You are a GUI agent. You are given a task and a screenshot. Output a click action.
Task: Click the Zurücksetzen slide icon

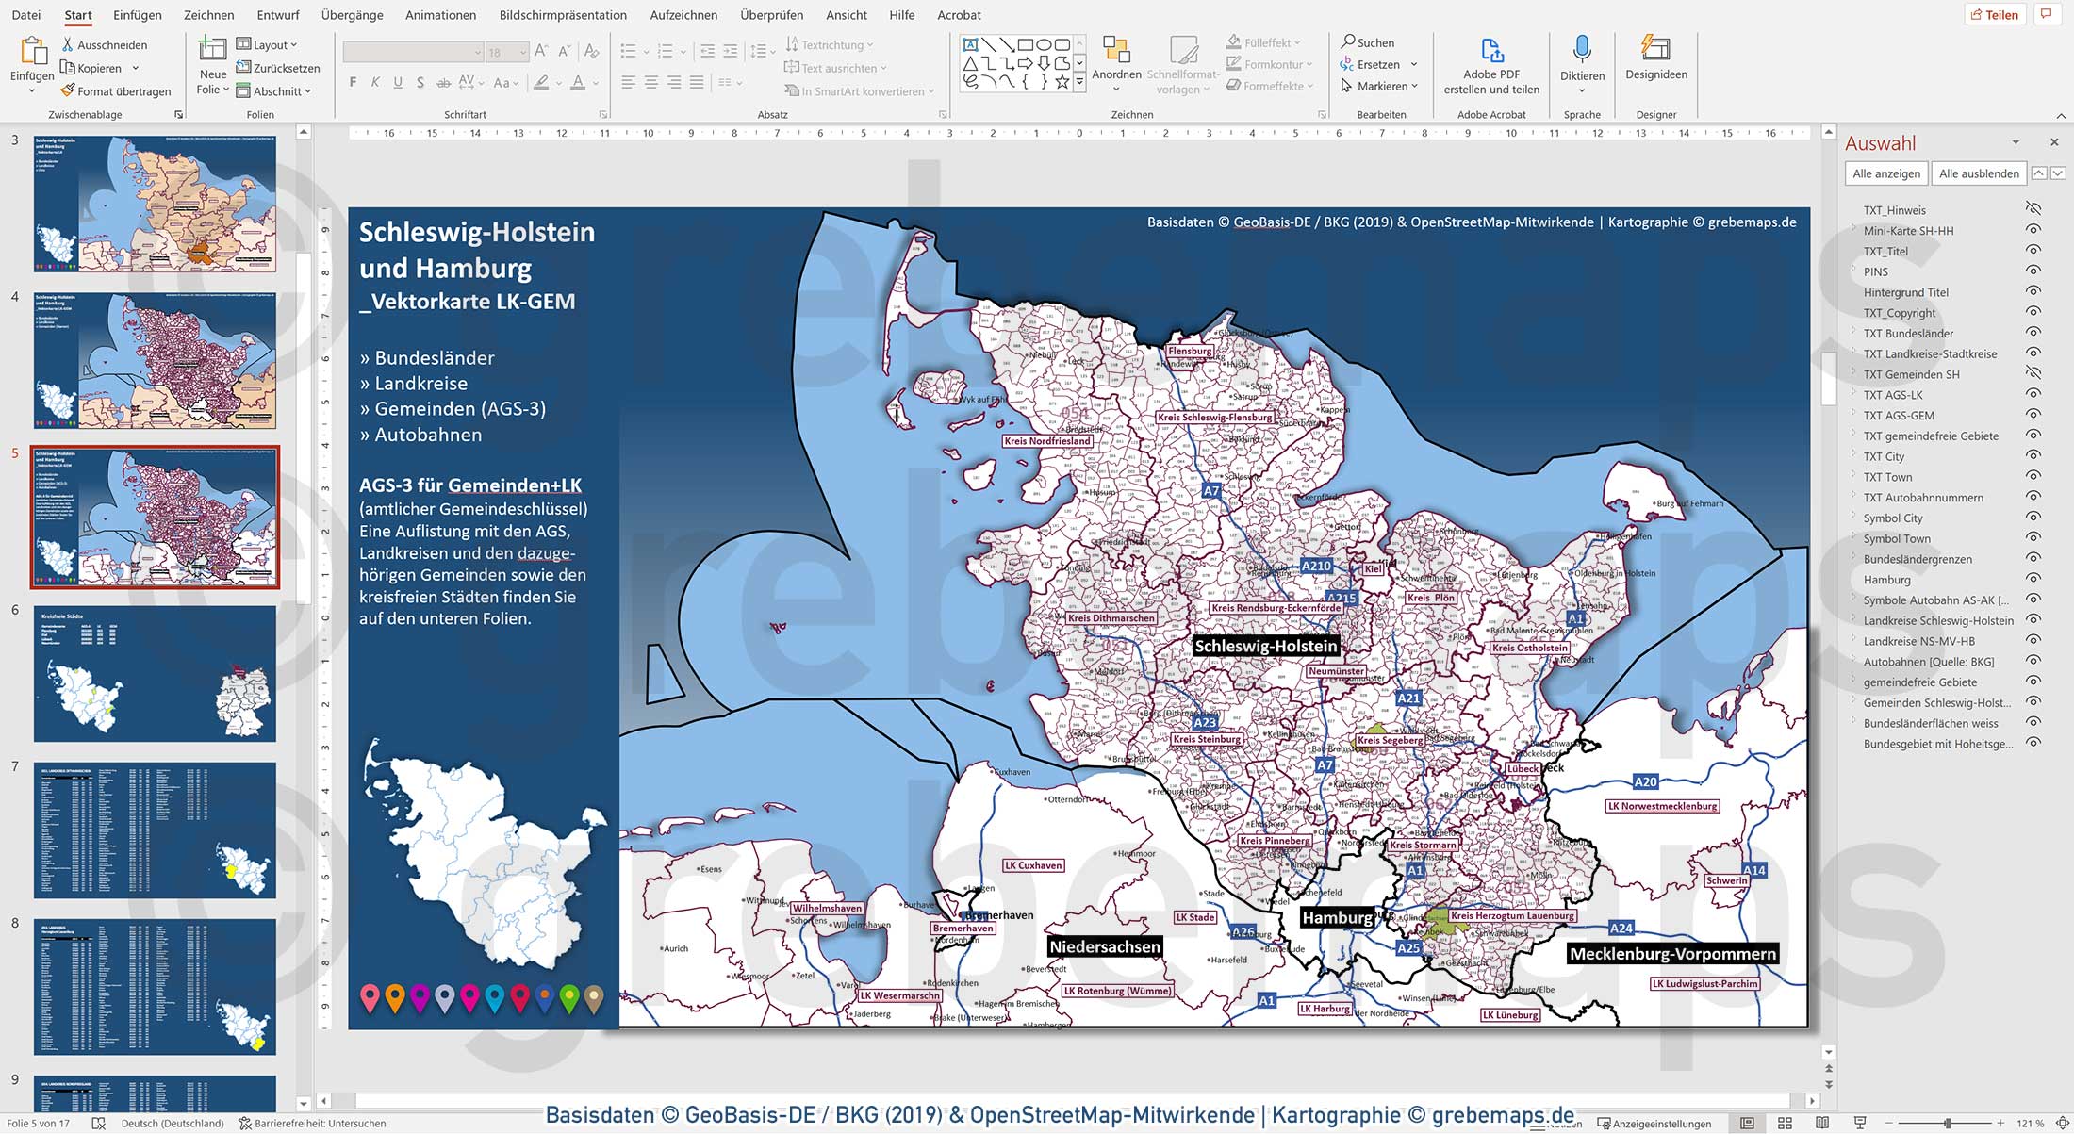[243, 67]
